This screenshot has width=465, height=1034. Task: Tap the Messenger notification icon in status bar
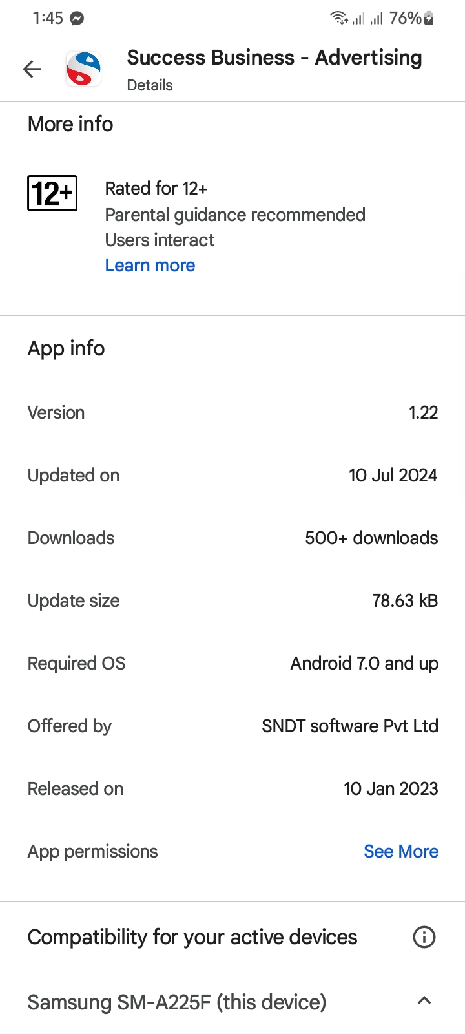click(77, 19)
